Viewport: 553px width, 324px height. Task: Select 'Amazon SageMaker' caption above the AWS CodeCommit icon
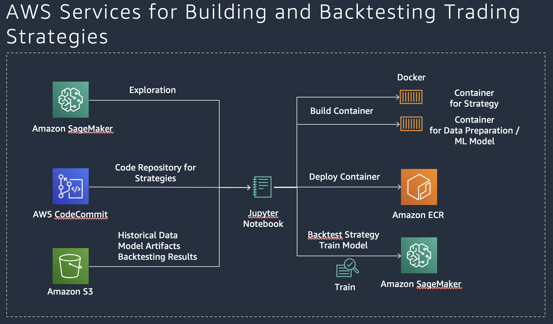pyautogui.click(x=73, y=129)
